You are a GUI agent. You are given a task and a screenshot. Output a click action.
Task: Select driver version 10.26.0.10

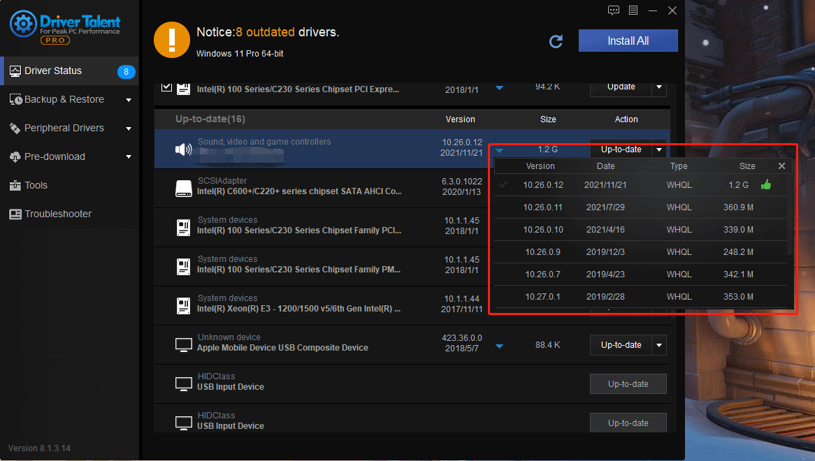[x=640, y=230]
